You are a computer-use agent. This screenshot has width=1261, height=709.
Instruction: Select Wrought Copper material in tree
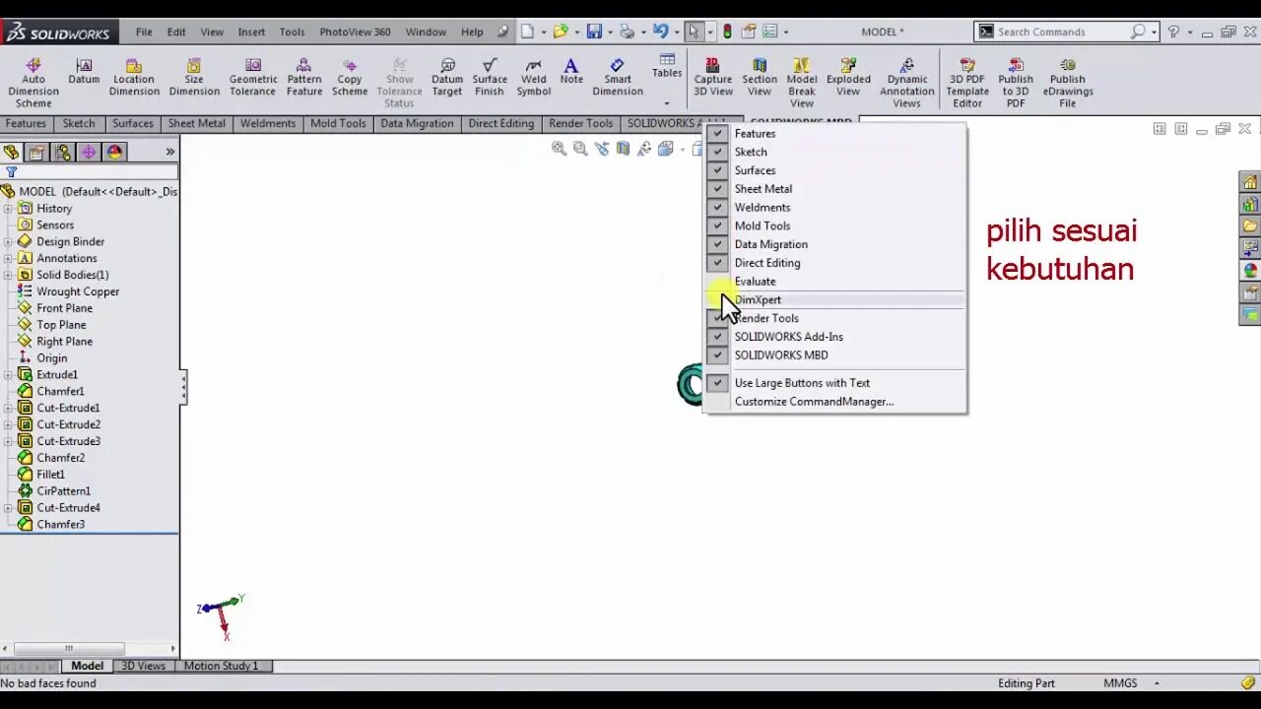pyautogui.click(x=78, y=291)
